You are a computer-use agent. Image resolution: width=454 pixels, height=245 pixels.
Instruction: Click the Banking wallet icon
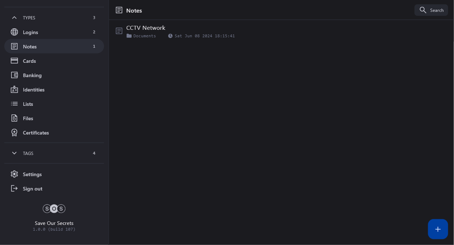(14, 75)
